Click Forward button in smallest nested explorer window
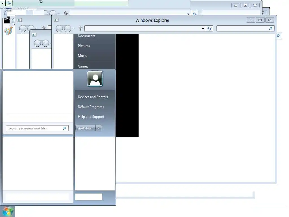 pyautogui.click(x=45, y=43)
